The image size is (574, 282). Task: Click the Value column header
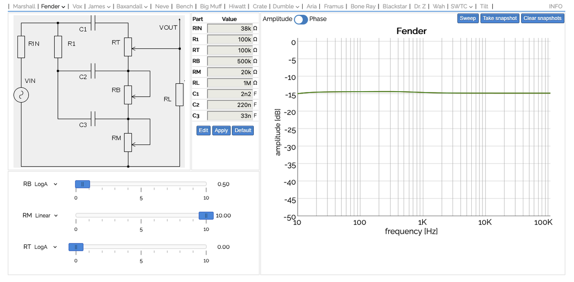click(x=229, y=19)
